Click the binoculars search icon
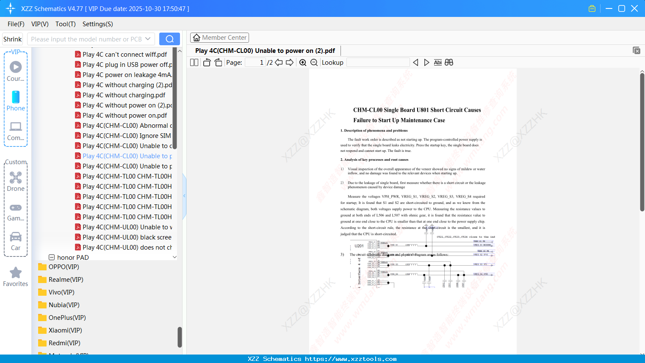Viewport: 645px width, 363px height. click(x=449, y=62)
